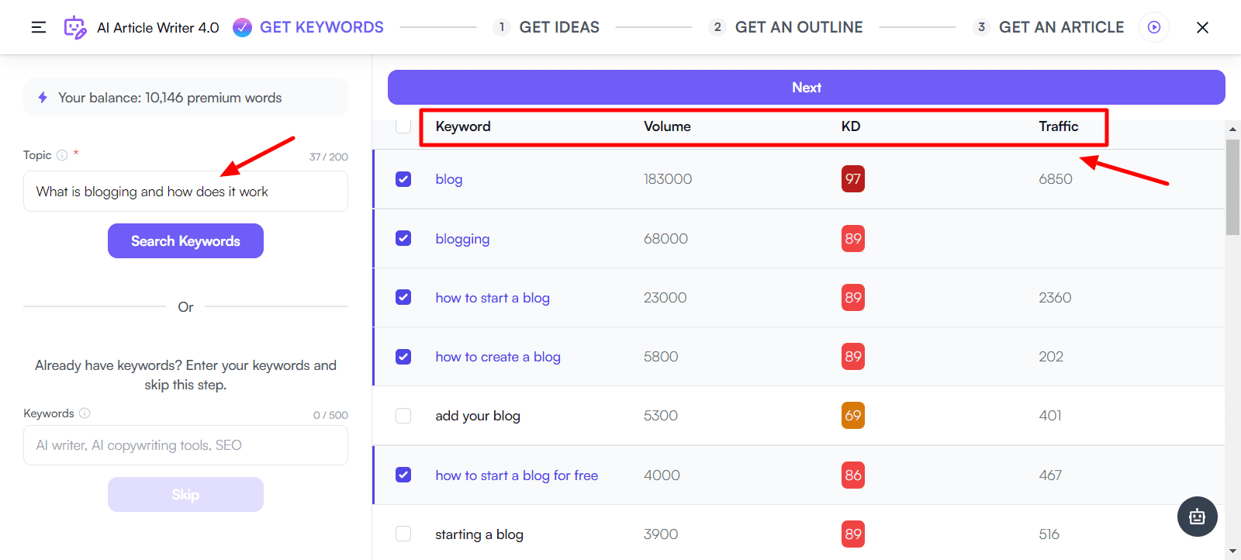Click the Search Keywords button

185,241
